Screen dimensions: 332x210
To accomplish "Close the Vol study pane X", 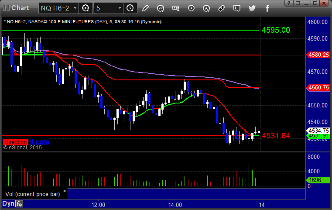I will [x=65, y=191].
